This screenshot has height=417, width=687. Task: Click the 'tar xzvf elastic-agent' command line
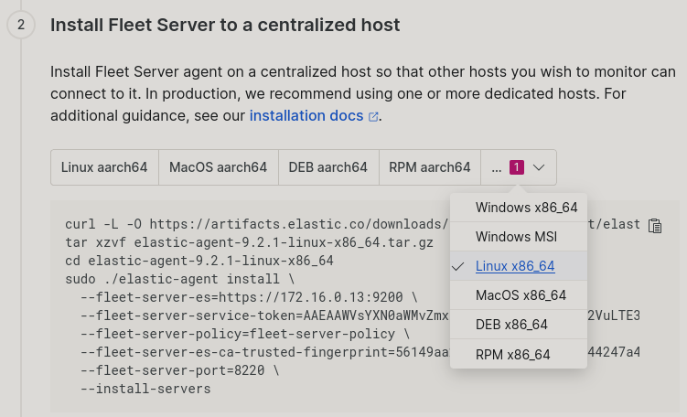[x=249, y=242]
